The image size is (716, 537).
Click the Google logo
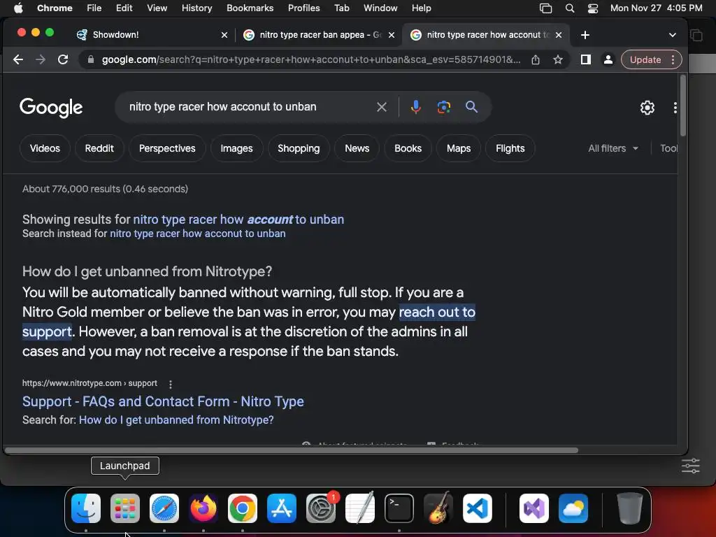[51, 108]
